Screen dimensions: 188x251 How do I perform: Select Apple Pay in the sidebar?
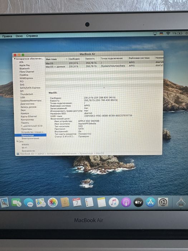(x=25, y=65)
